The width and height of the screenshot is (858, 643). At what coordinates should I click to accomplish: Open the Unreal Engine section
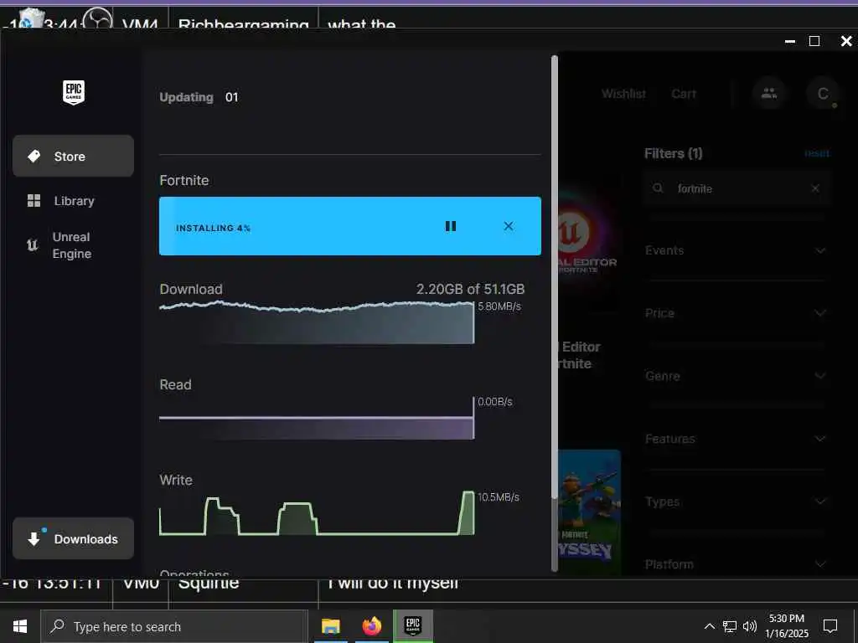click(x=73, y=245)
